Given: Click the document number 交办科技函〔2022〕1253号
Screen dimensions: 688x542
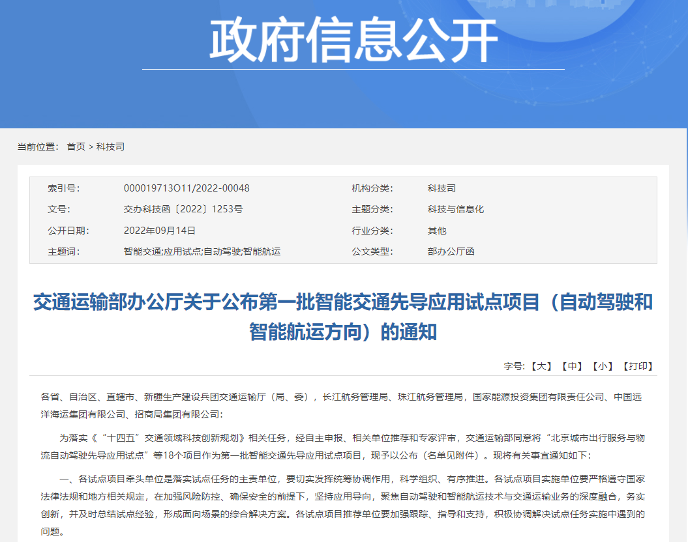Looking at the screenshot, I should [x=183, y=209].
